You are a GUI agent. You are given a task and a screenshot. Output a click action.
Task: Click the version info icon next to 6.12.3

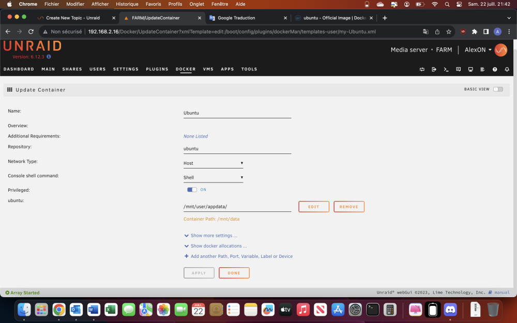click(49, 57)
